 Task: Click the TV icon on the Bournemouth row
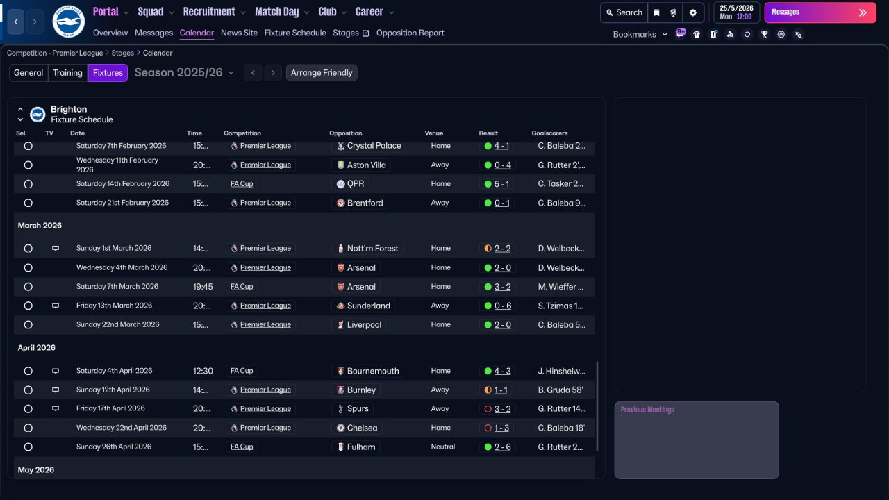[x=56, y=371]
